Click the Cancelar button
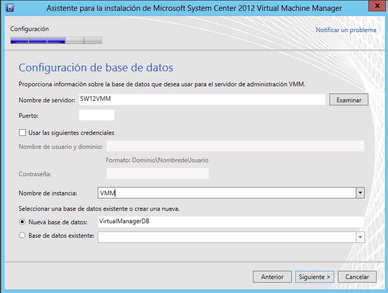The image size is (388, 293). [357, 276]
